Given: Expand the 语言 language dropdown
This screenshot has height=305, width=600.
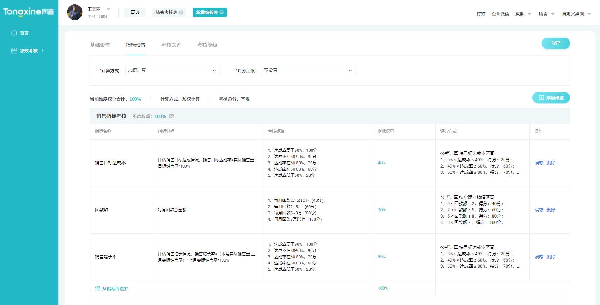Looking at the screenshot, I should [546, 14].
